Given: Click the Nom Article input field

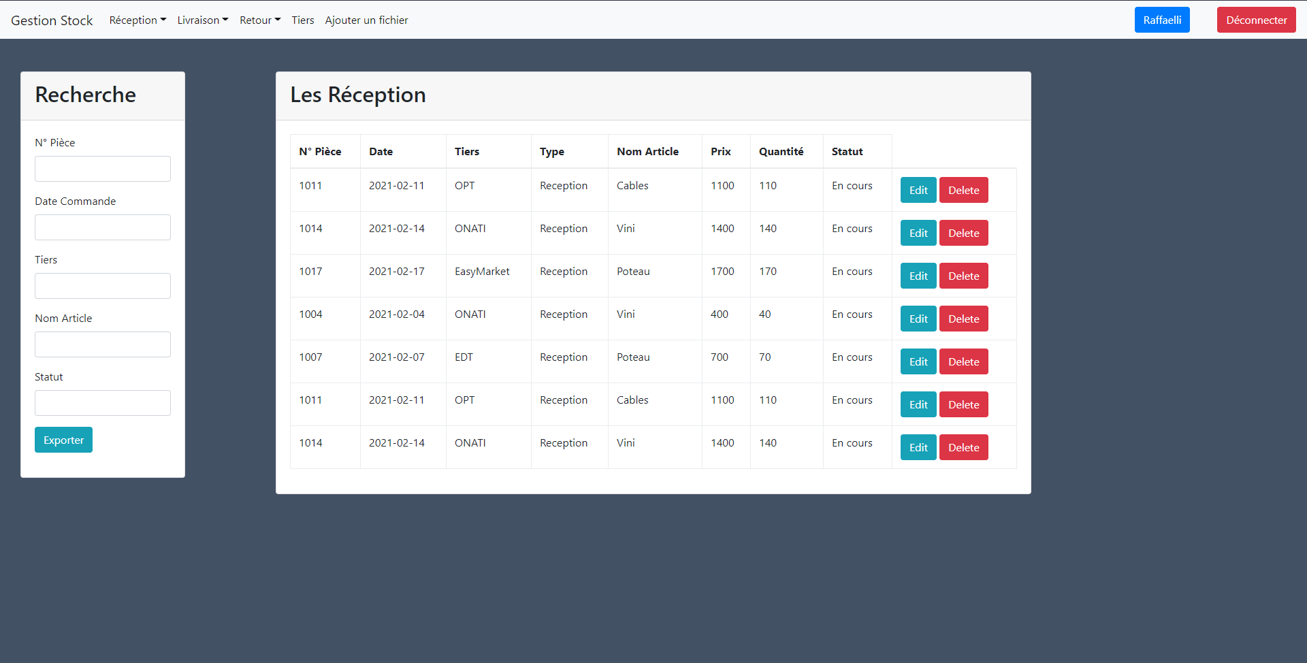Looking at the screenshot, I should [x=103, y=344].
